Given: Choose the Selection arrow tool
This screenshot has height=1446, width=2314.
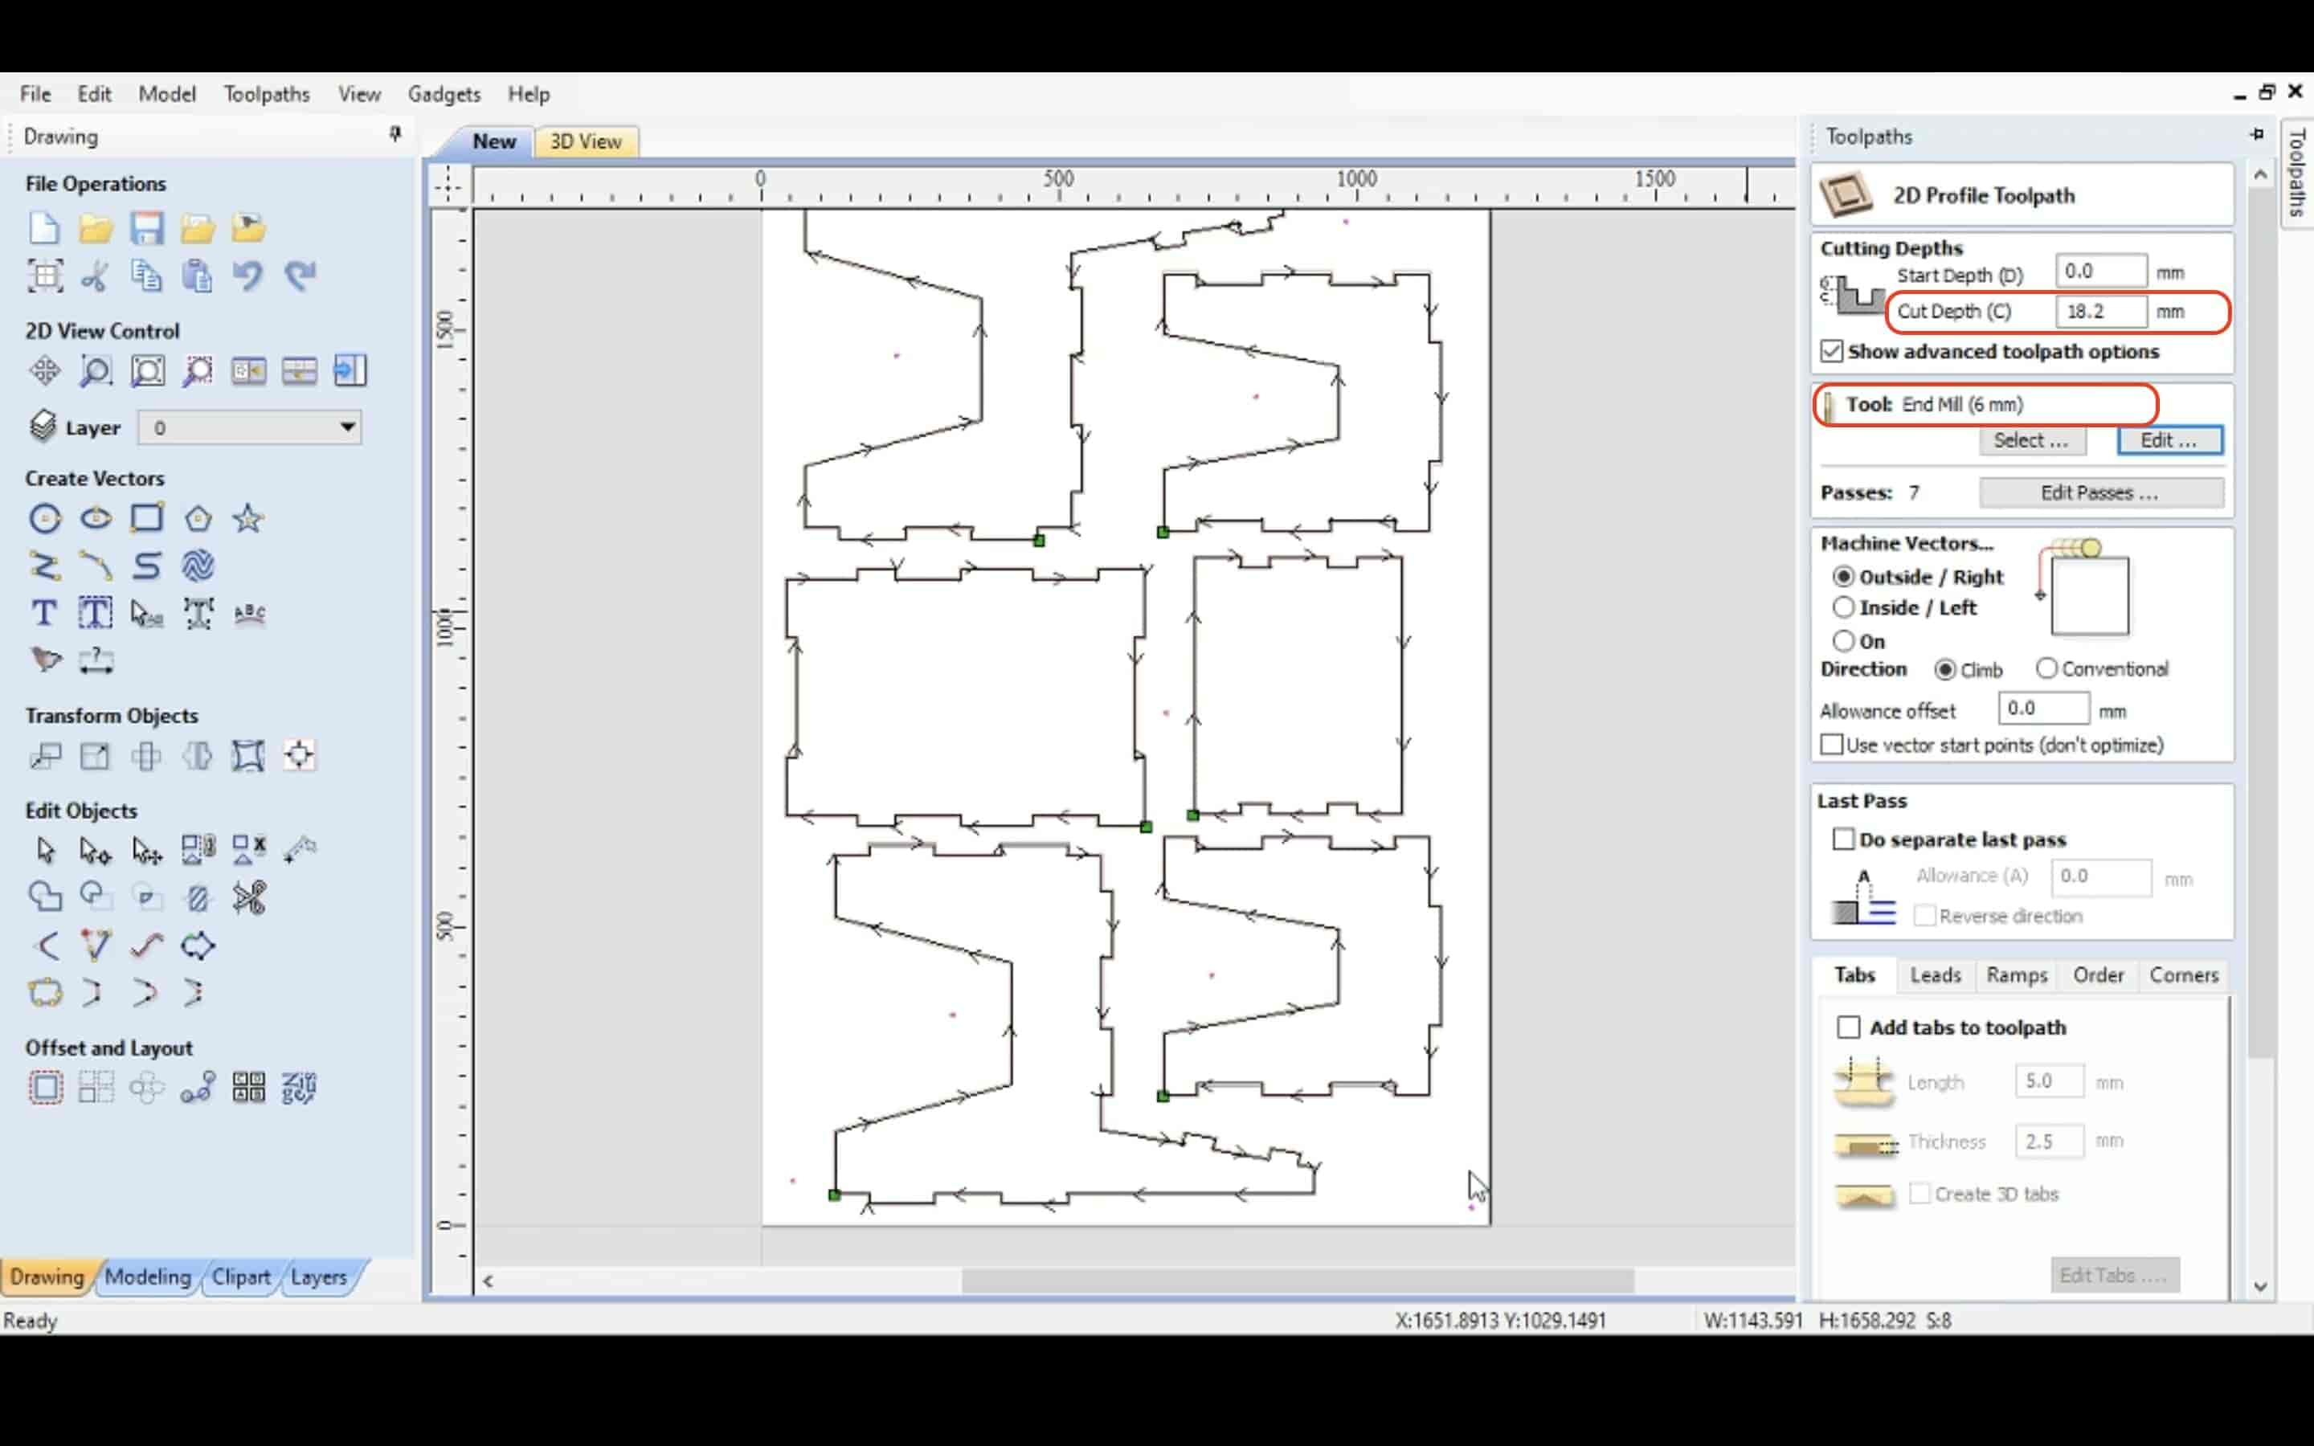Looking at the screenshot, I should [44, 849].
